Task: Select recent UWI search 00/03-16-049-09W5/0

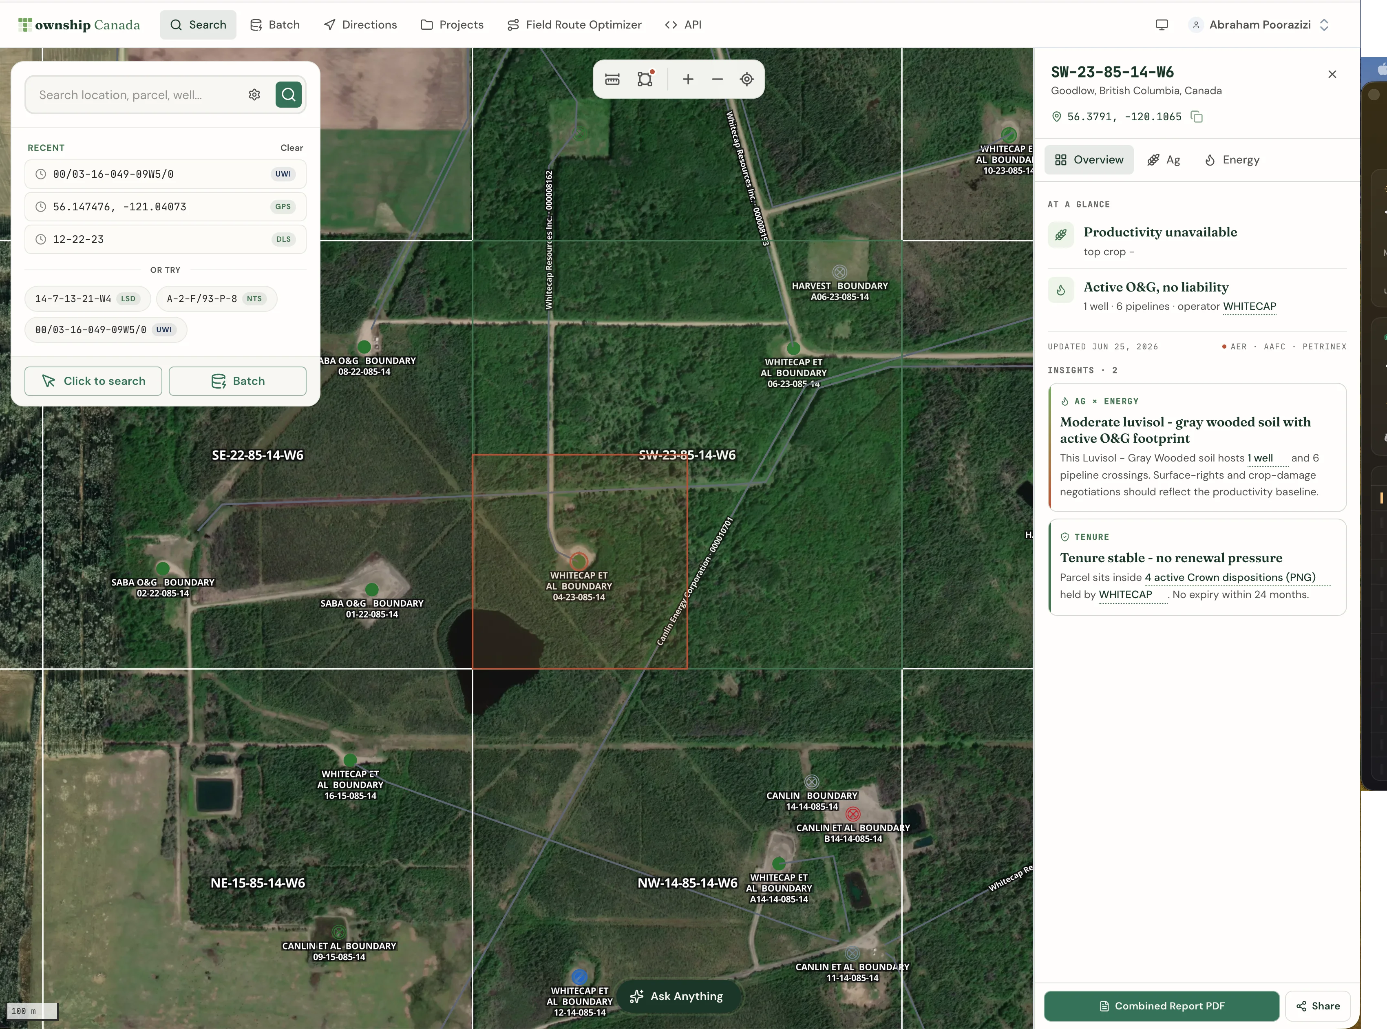Action: 166,174
